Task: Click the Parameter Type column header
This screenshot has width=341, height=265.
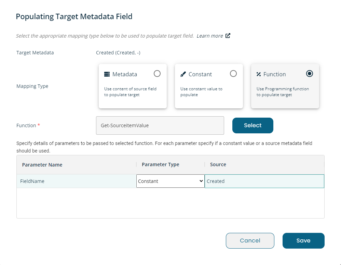Action: 161,164
